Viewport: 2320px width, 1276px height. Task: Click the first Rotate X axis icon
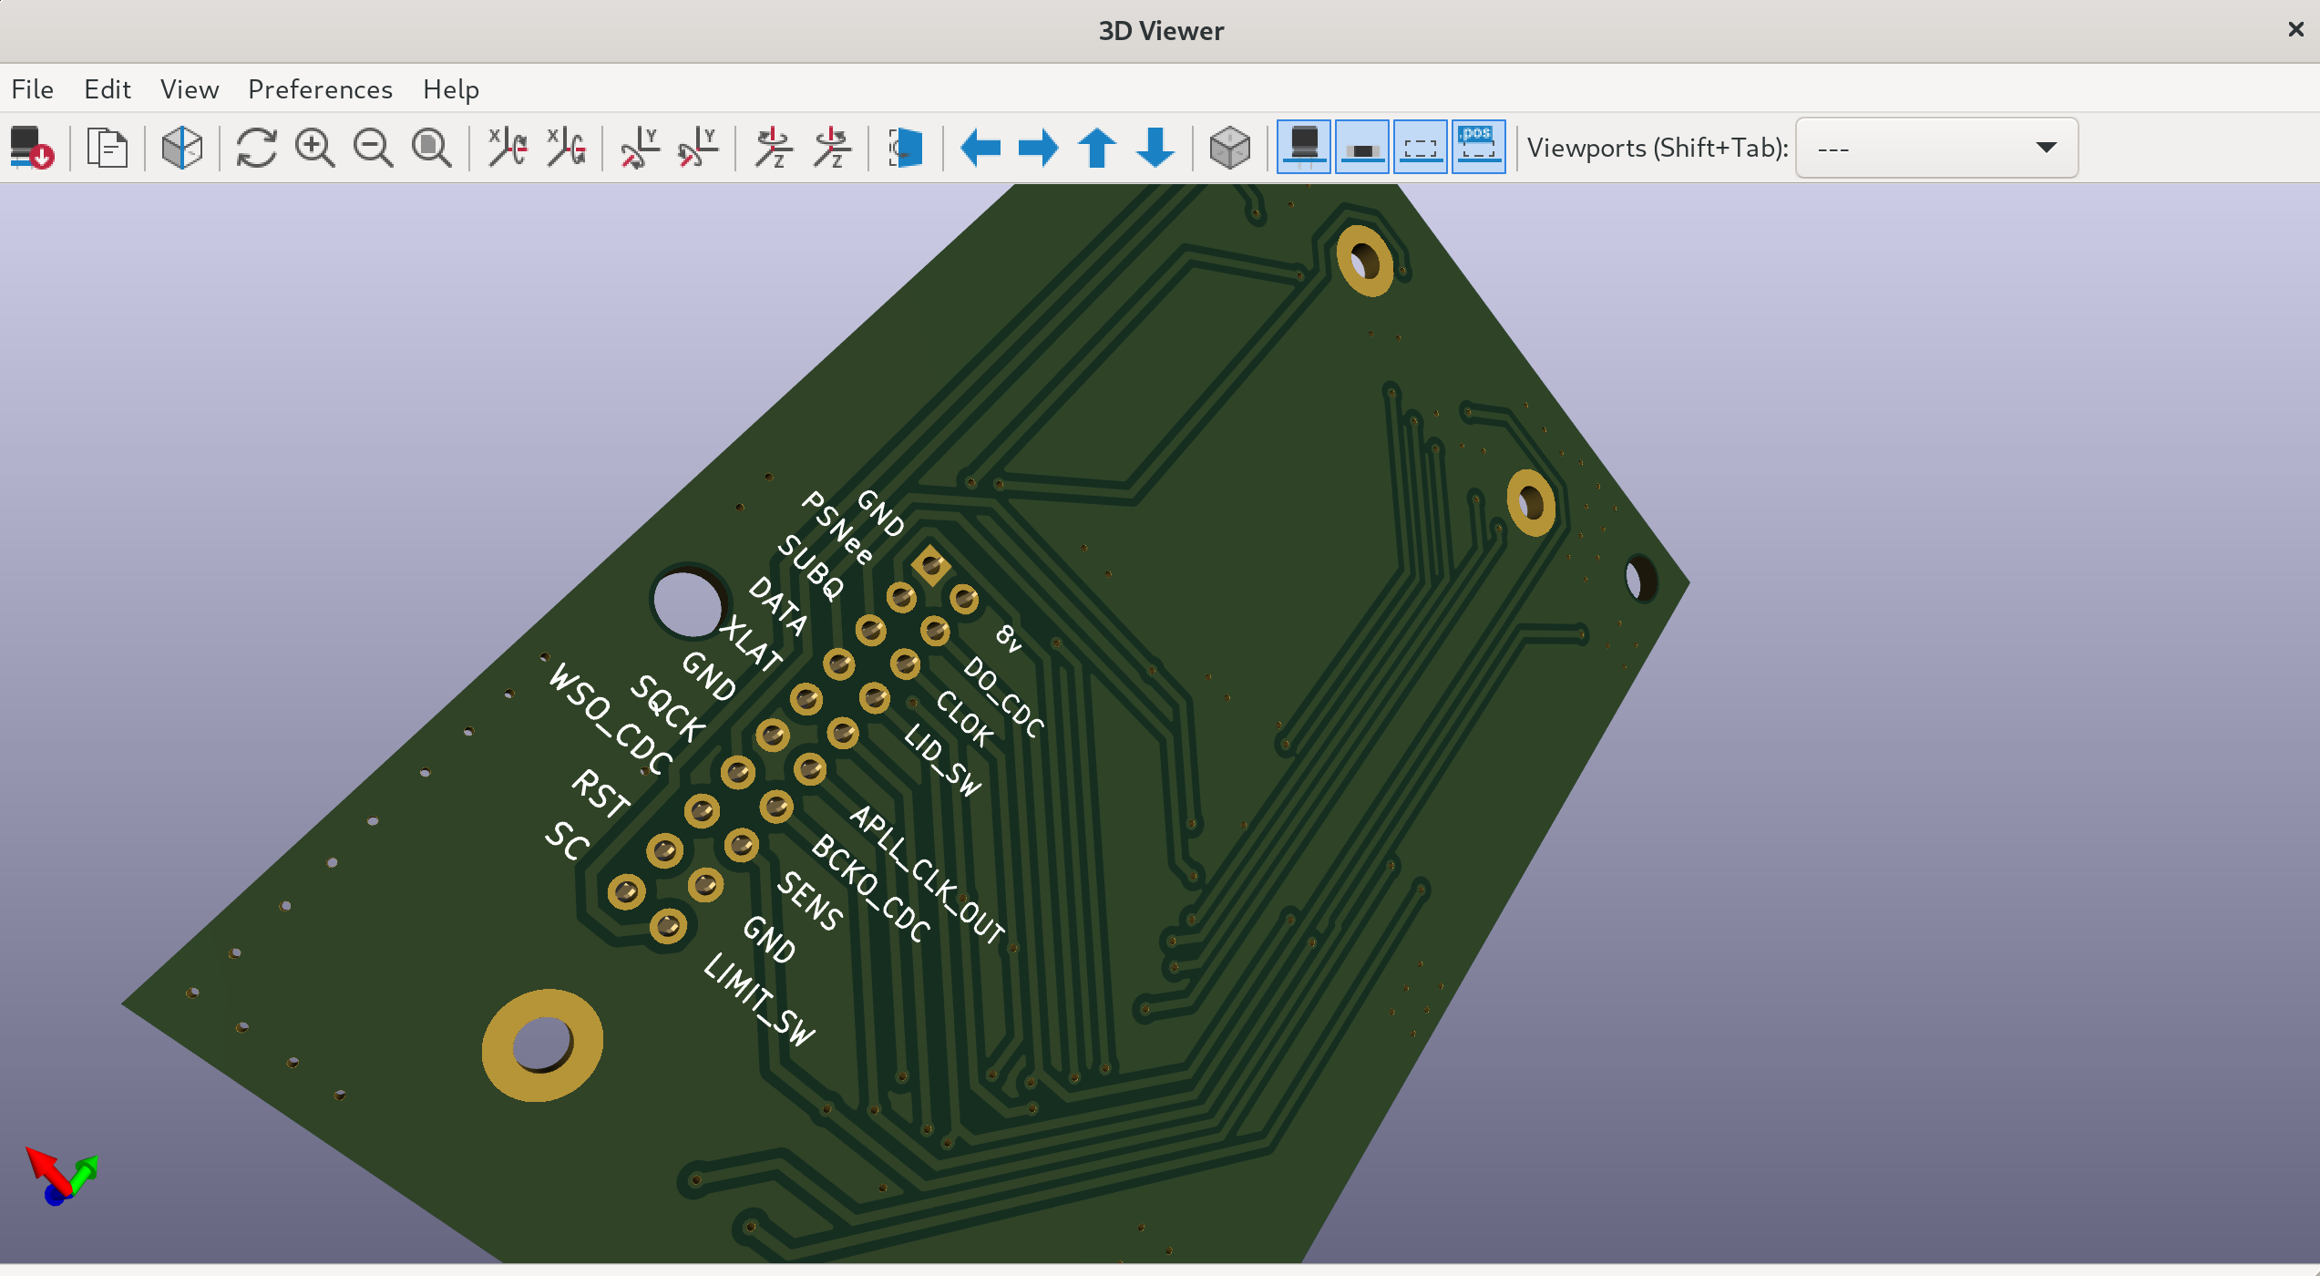[507, 148]
